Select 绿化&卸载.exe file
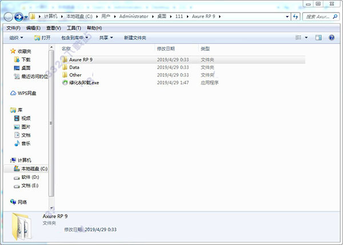 [x=84, y=83]
